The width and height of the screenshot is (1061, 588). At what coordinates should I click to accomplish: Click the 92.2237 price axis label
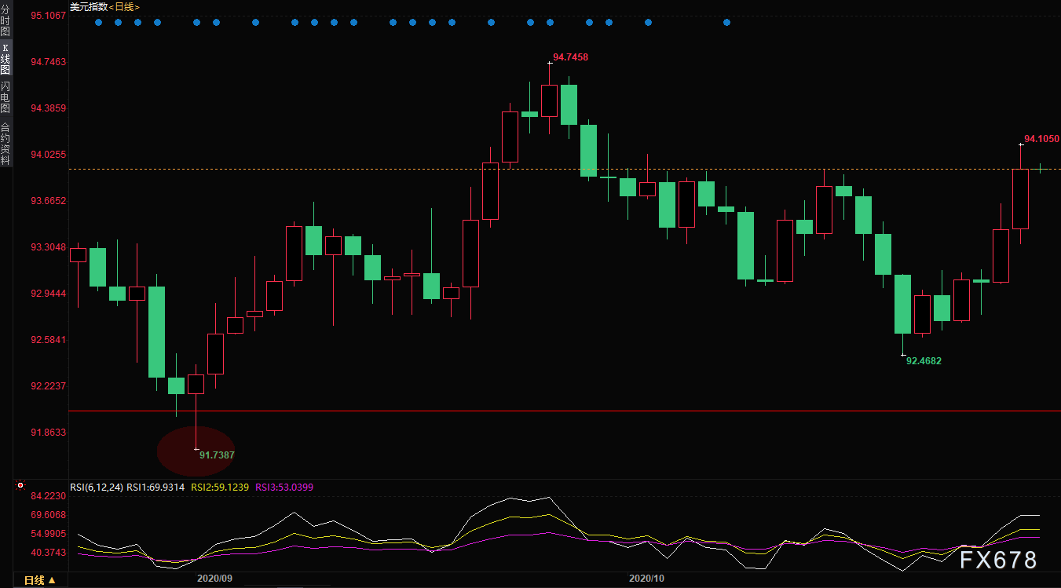point(48,385)
